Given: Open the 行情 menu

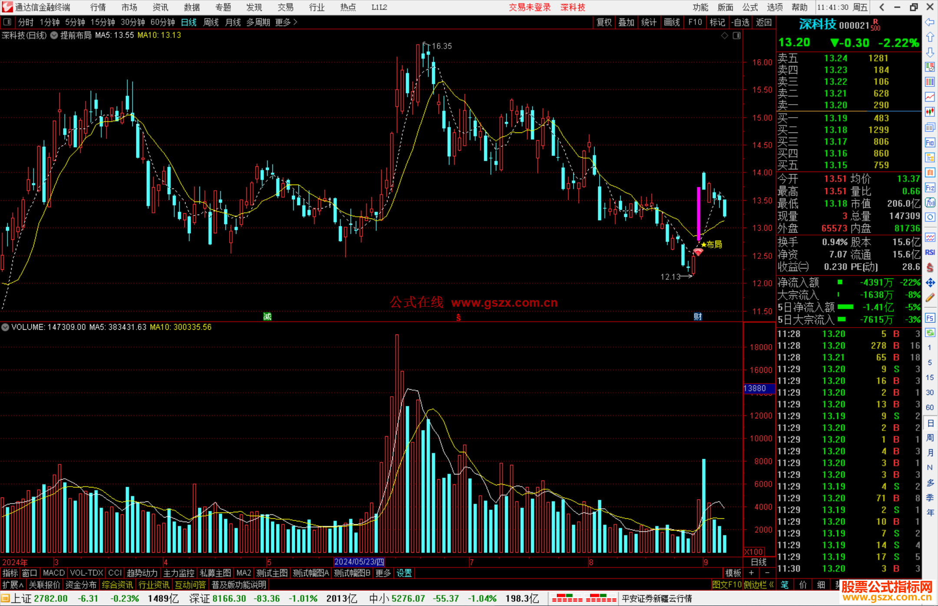Looking at the screenshot, I should click(x=98, y=7).
